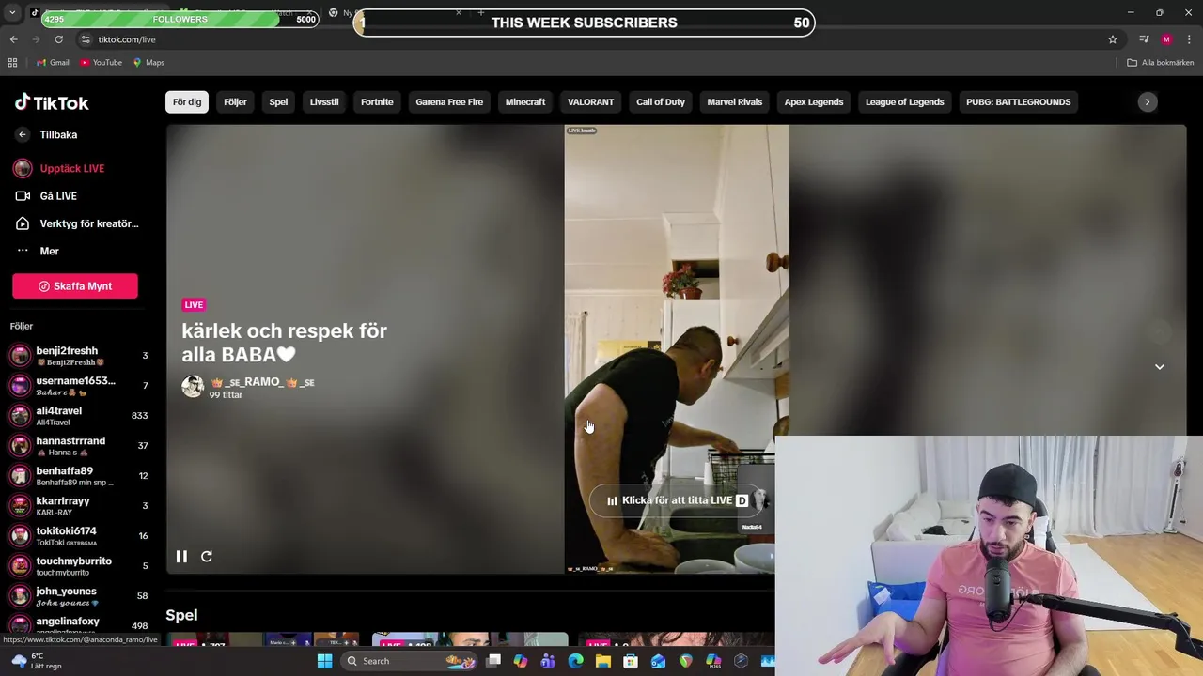This screenshot has width=1203, height=676.
Task: Open the Gmail bookmark
Action: (x=53, y=63)
